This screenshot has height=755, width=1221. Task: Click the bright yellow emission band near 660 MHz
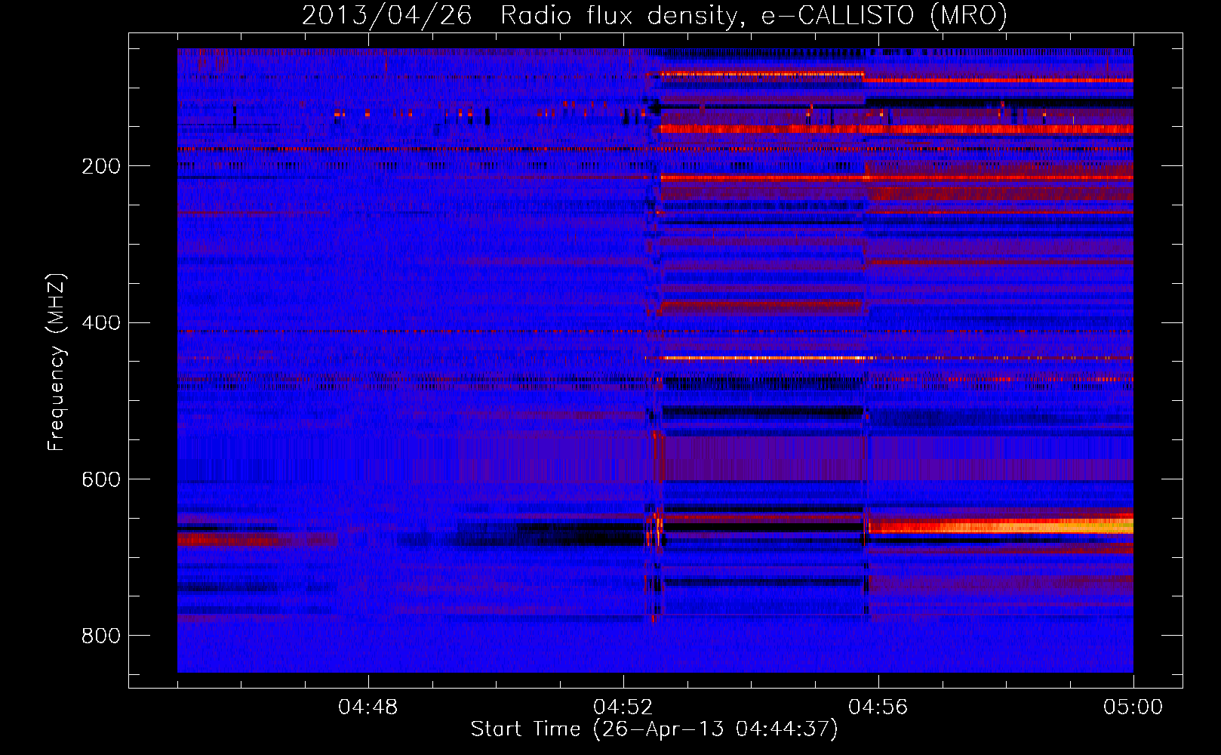pos(1001,525)
